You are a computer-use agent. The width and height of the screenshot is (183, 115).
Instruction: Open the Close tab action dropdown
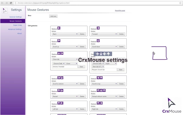click(65, 59)
